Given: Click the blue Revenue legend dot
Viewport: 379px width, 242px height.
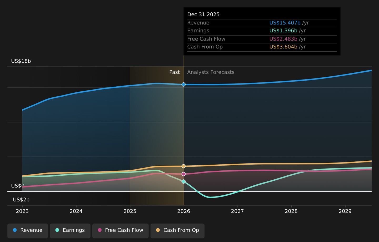Looking at the screenshot, I should (15, 230).
